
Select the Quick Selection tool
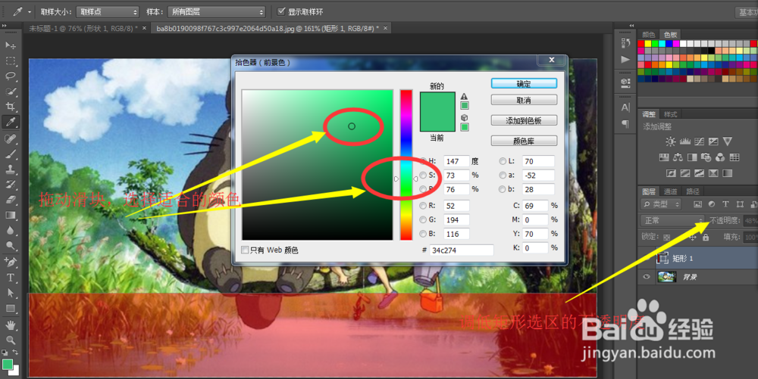(11, 92)
